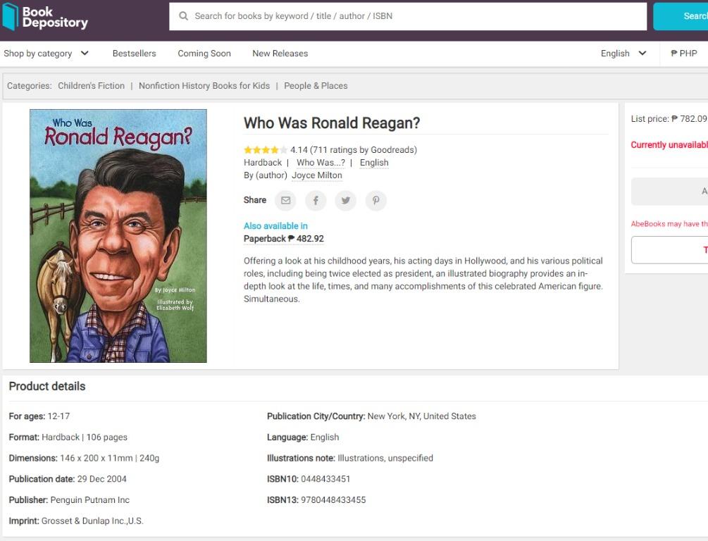Open Nonfiction History Books for Kids
This screenshot has height=541, width=708.
tap(204, 85)
